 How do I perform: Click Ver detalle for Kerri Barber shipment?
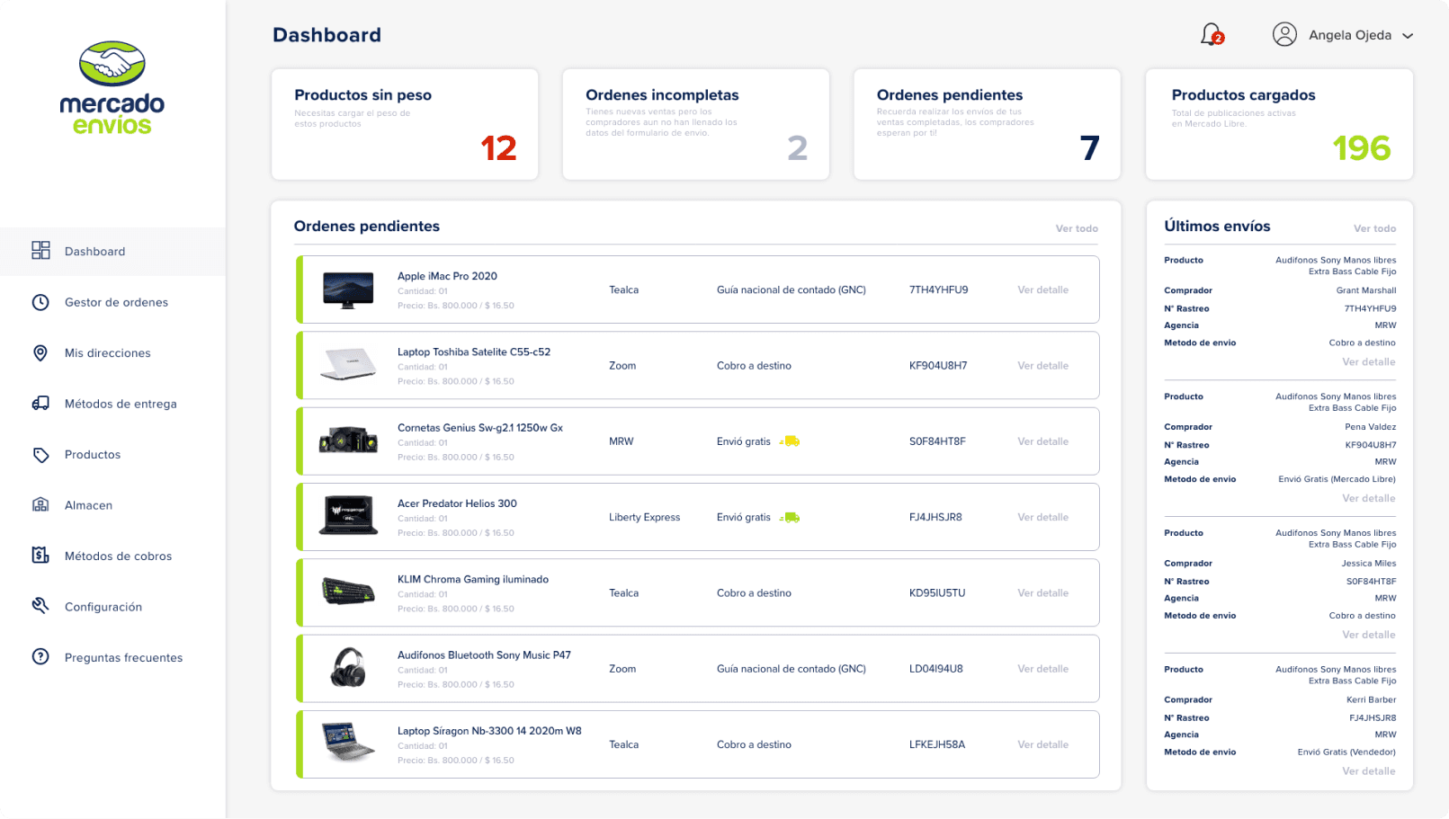point(1369,771)
